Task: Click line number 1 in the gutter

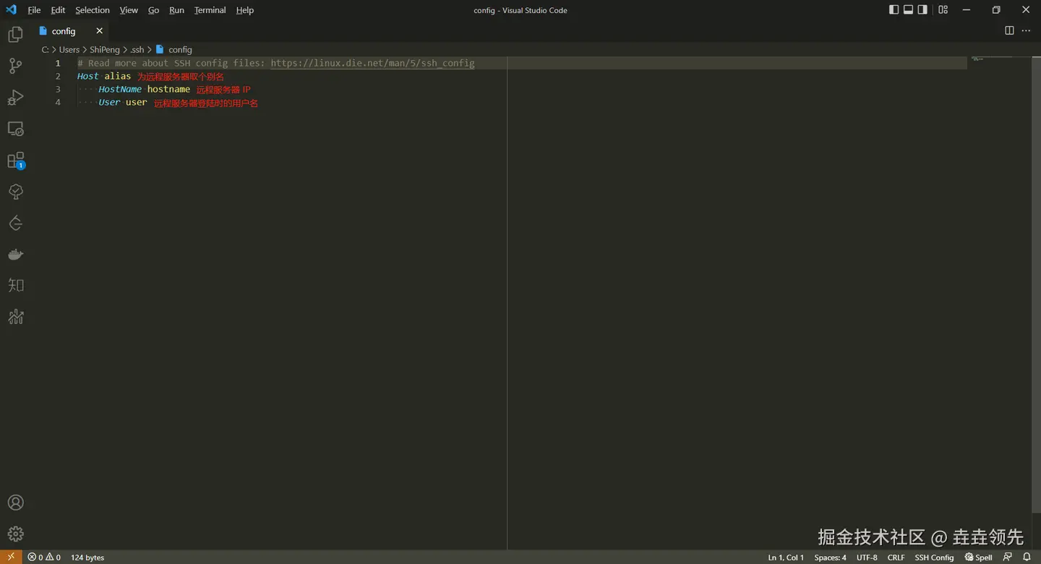Action: (x=58, y=63)
